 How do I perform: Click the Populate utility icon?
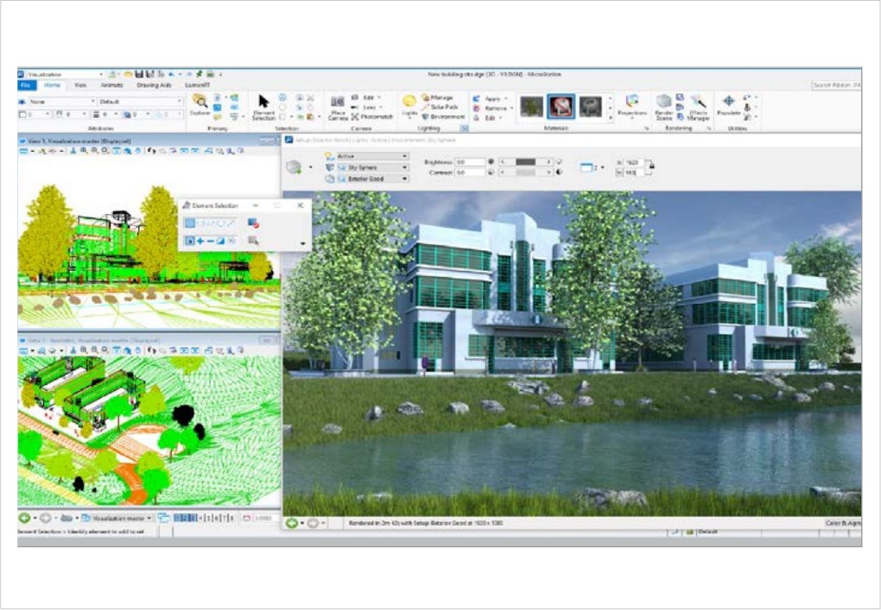(728, 103)
